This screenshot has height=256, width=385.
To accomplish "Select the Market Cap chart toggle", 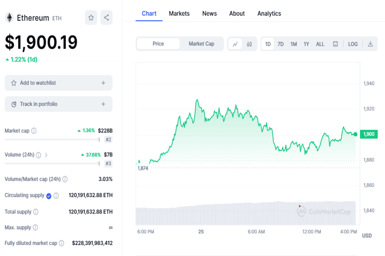I will 201,44.
